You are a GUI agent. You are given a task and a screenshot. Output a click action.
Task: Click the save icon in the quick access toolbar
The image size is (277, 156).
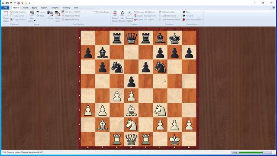(7, 3)
